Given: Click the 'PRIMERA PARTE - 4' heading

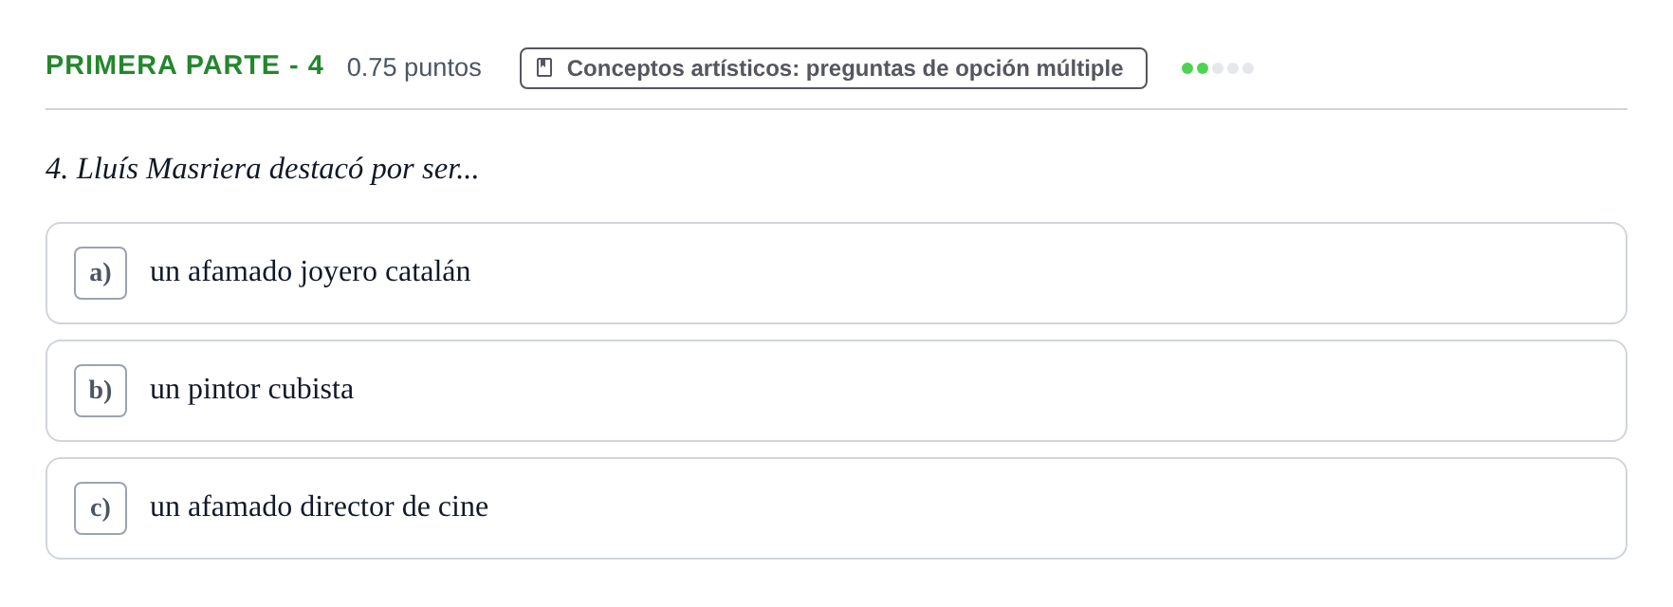Looking at the screenshot, I should [185, 65].
